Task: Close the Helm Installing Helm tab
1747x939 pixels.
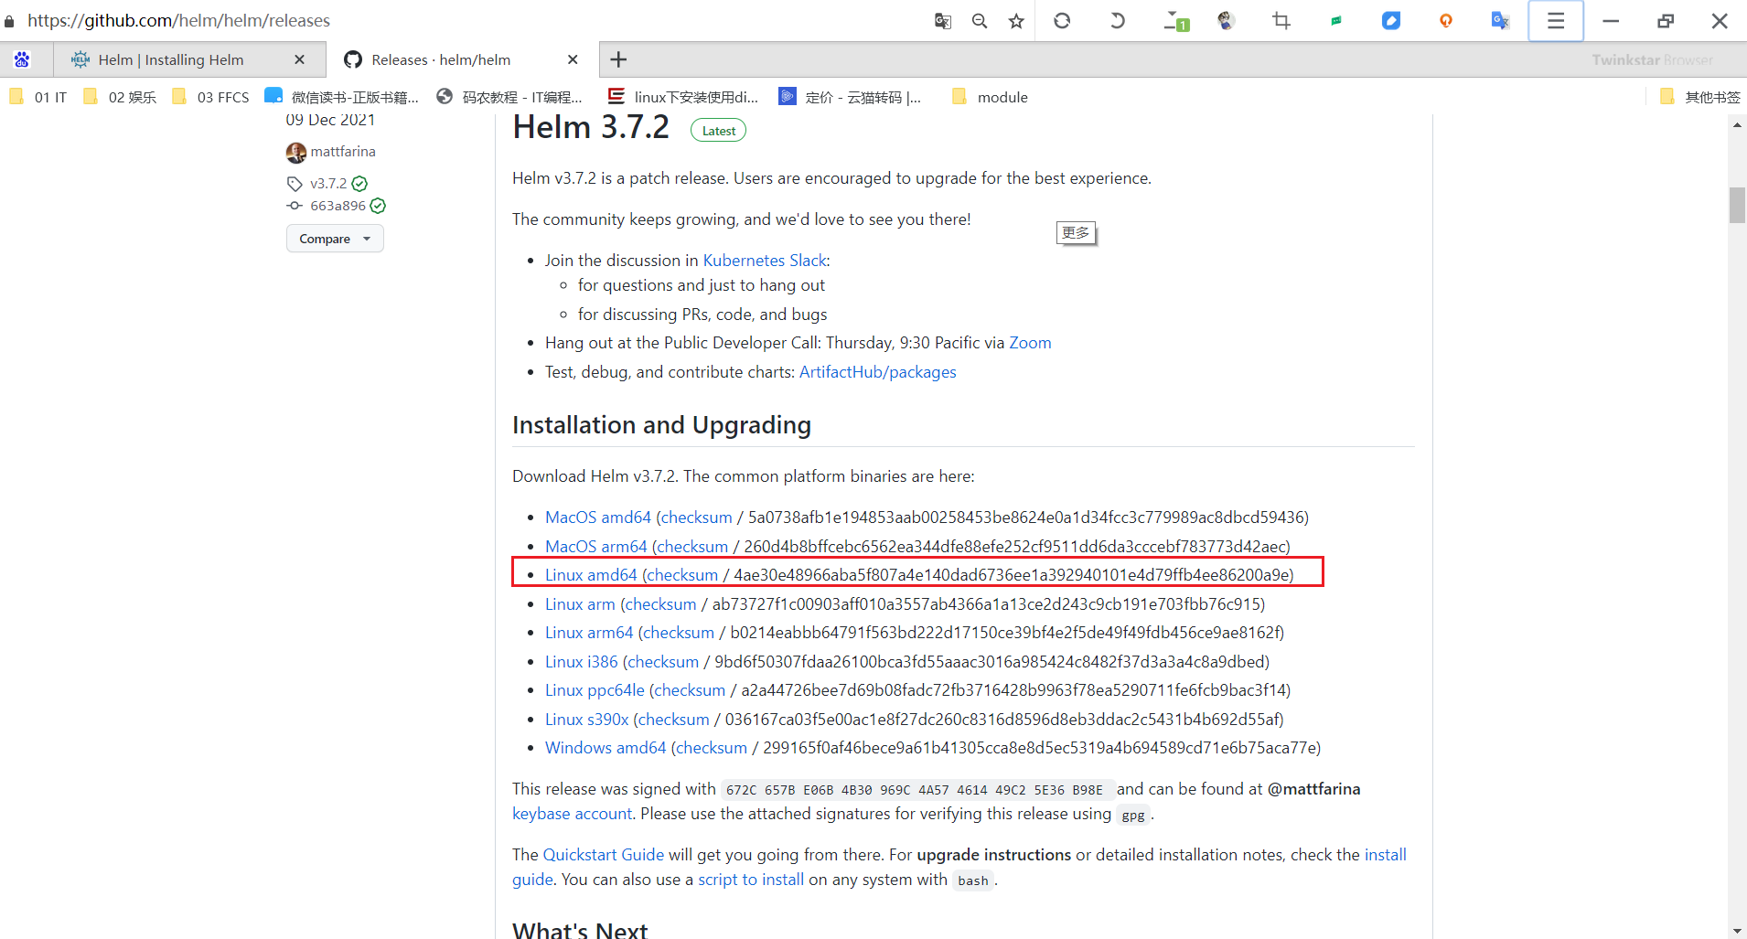Action: [299, 59]
